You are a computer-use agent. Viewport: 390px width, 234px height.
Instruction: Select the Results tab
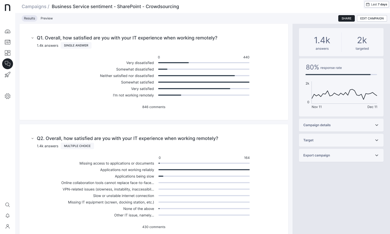click(30, 18)
